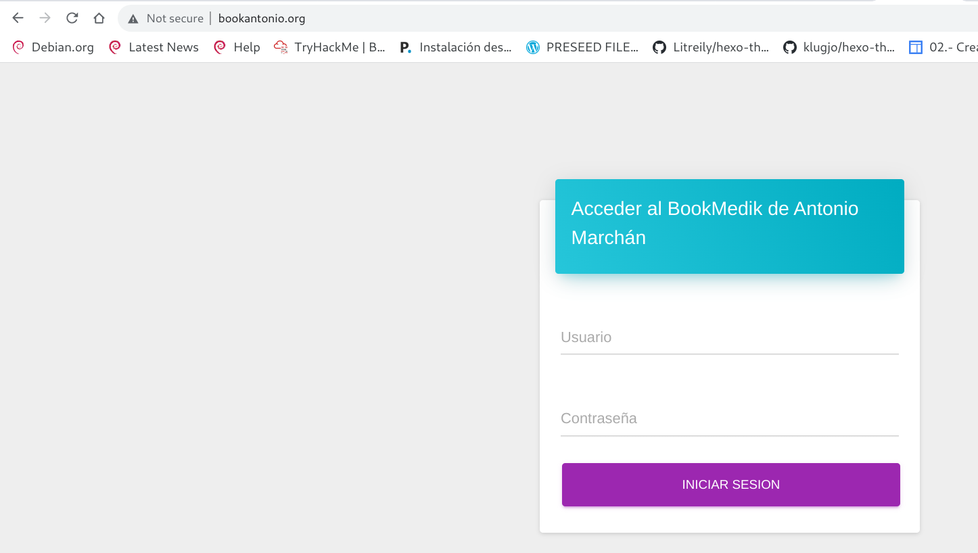Image resolution: width=978 pixels, height=553 pixels.
Task: Go to the browser home page
Action: coord(99,18)
